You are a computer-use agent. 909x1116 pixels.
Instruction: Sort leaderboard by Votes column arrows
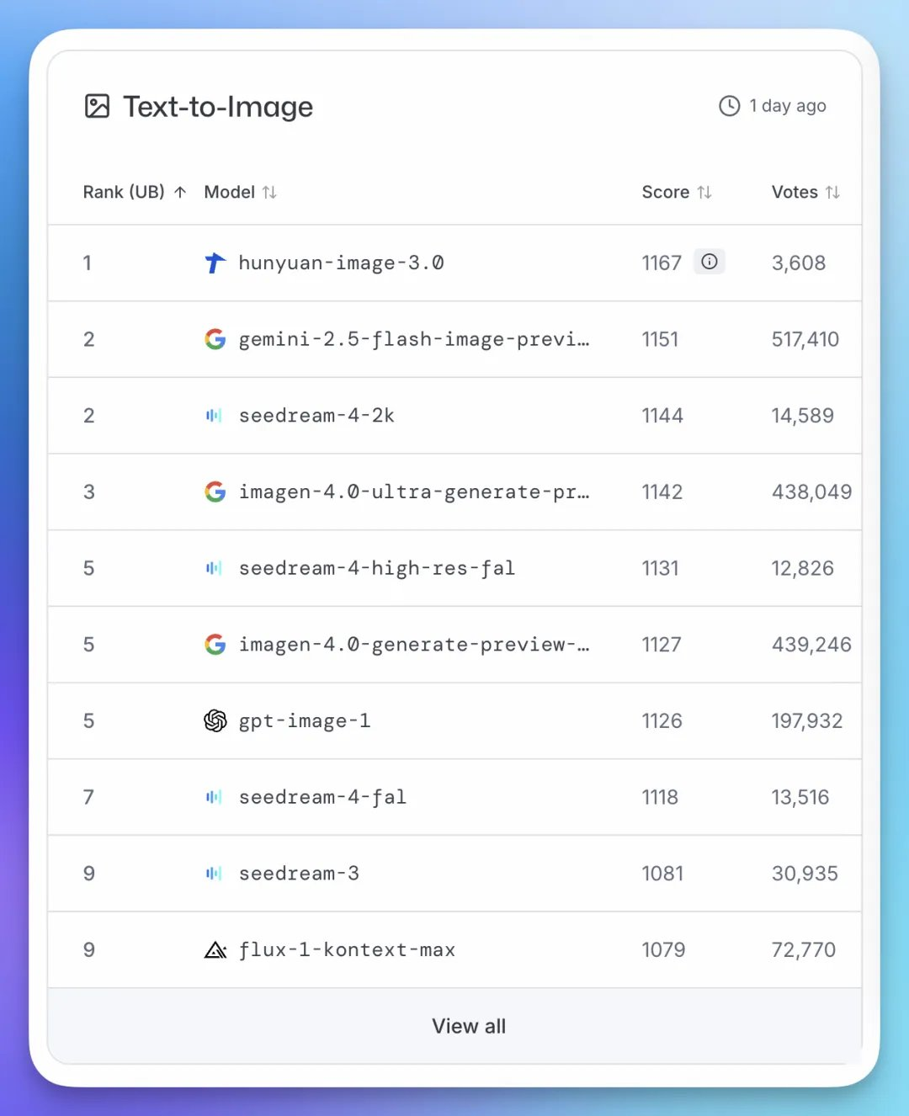832,193
